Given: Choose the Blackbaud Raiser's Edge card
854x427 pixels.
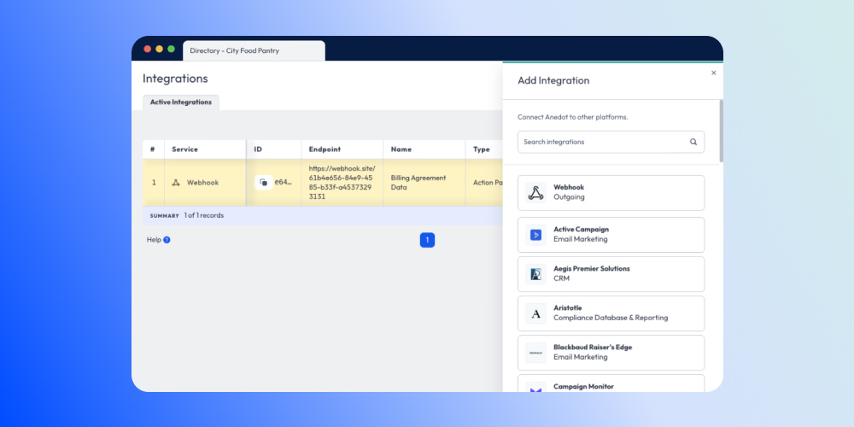Looking at the screenshot, I should pos(611,353).
